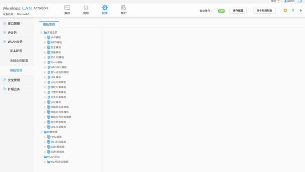Open the 向导 wizard section icon

(86, 8)
